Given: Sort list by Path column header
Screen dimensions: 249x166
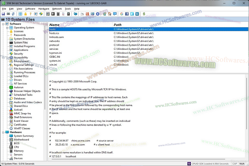Looking at the screenshot, I should pos(180,25).
